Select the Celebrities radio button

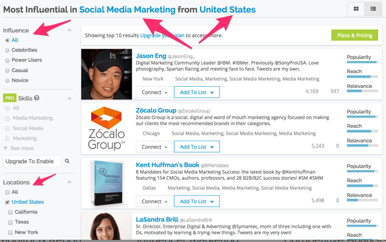point(7,50)
